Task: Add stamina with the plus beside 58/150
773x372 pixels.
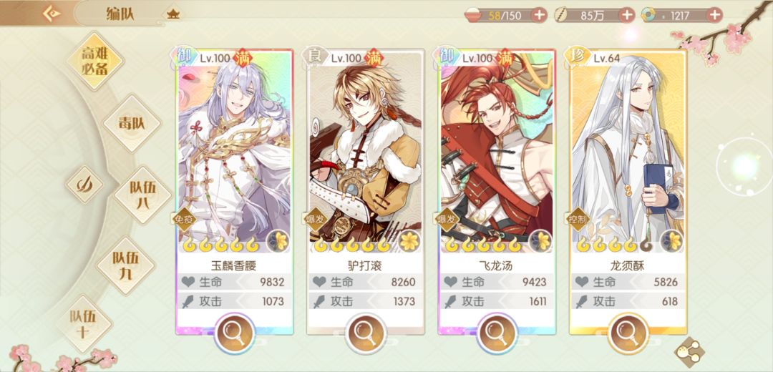Action: [539, 15]
